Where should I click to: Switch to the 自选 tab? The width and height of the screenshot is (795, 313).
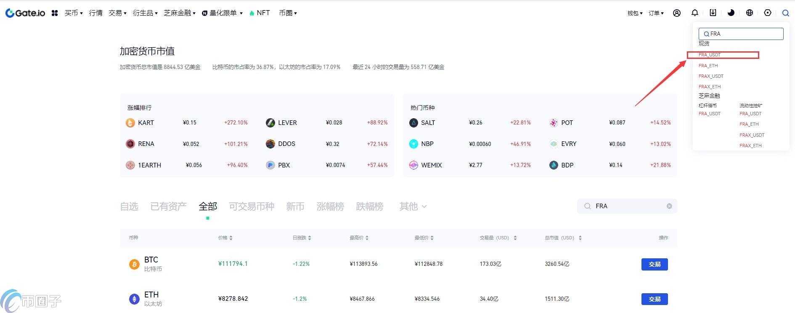129,207
